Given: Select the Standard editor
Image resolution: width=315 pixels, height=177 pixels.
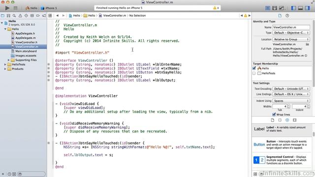Looking at the screenshot, I should [268, 8].
